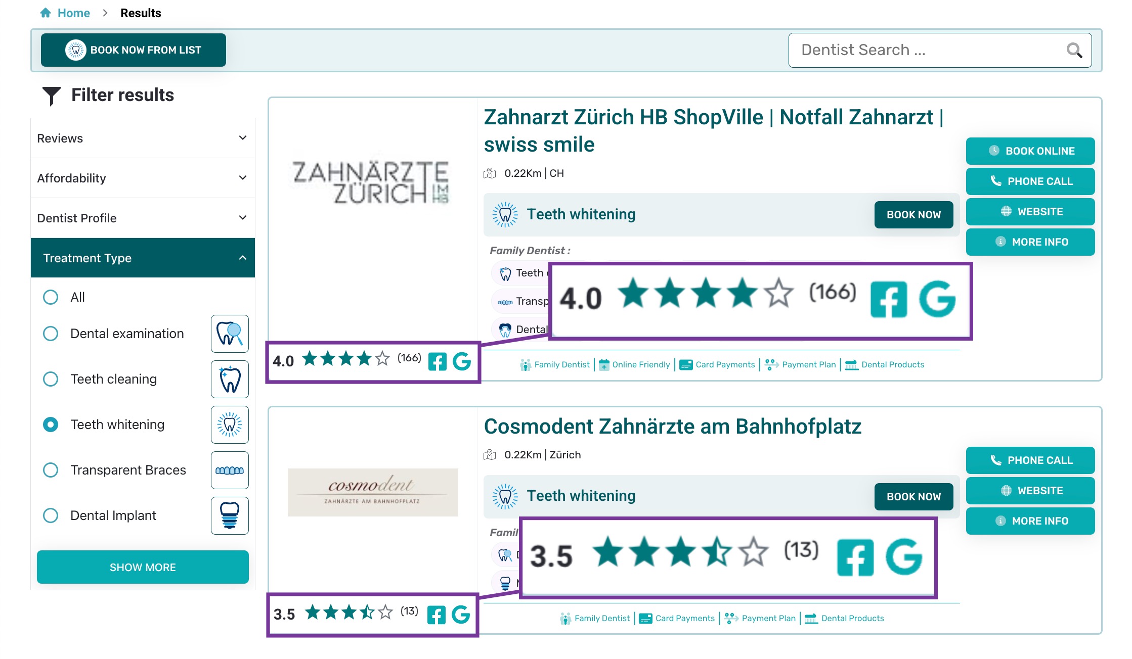Click the Home house icon in breadcrumb
Viewport: 1132px width, 659px height.
(46, 13)
